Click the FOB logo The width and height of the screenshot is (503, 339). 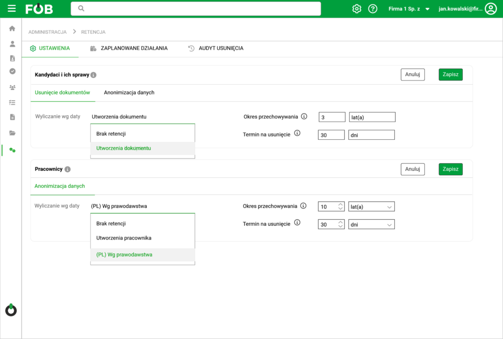coord(39,9)
